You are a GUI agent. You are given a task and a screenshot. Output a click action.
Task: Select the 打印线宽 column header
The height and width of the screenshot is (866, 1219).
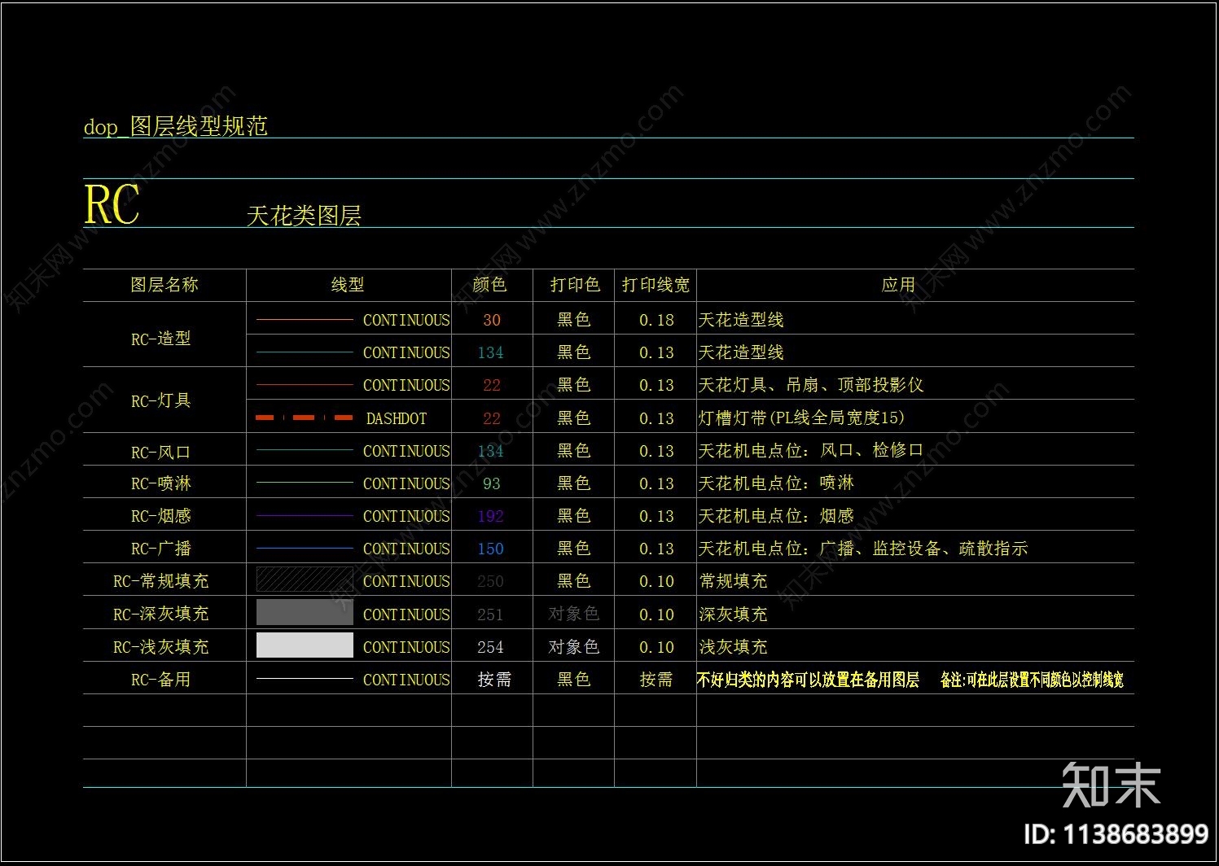click(656, 285)
